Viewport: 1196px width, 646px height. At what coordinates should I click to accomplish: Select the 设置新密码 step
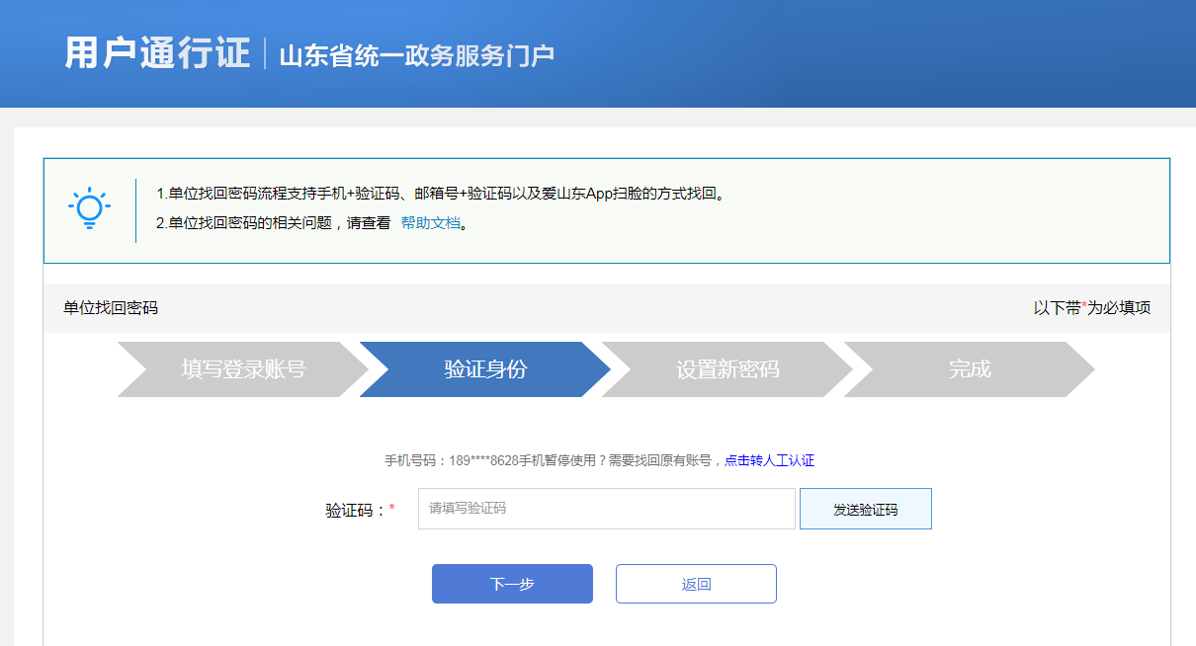tap(727, 369)
